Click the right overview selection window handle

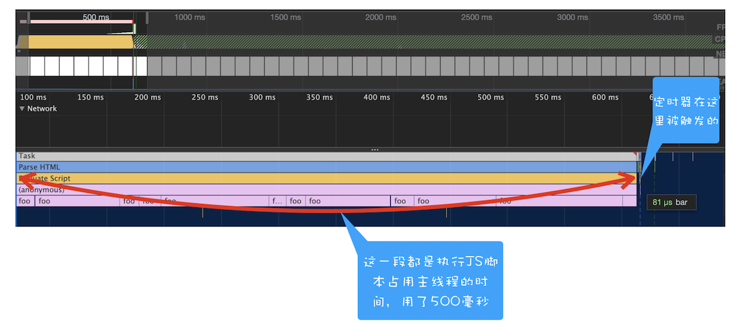pos(146,18)
